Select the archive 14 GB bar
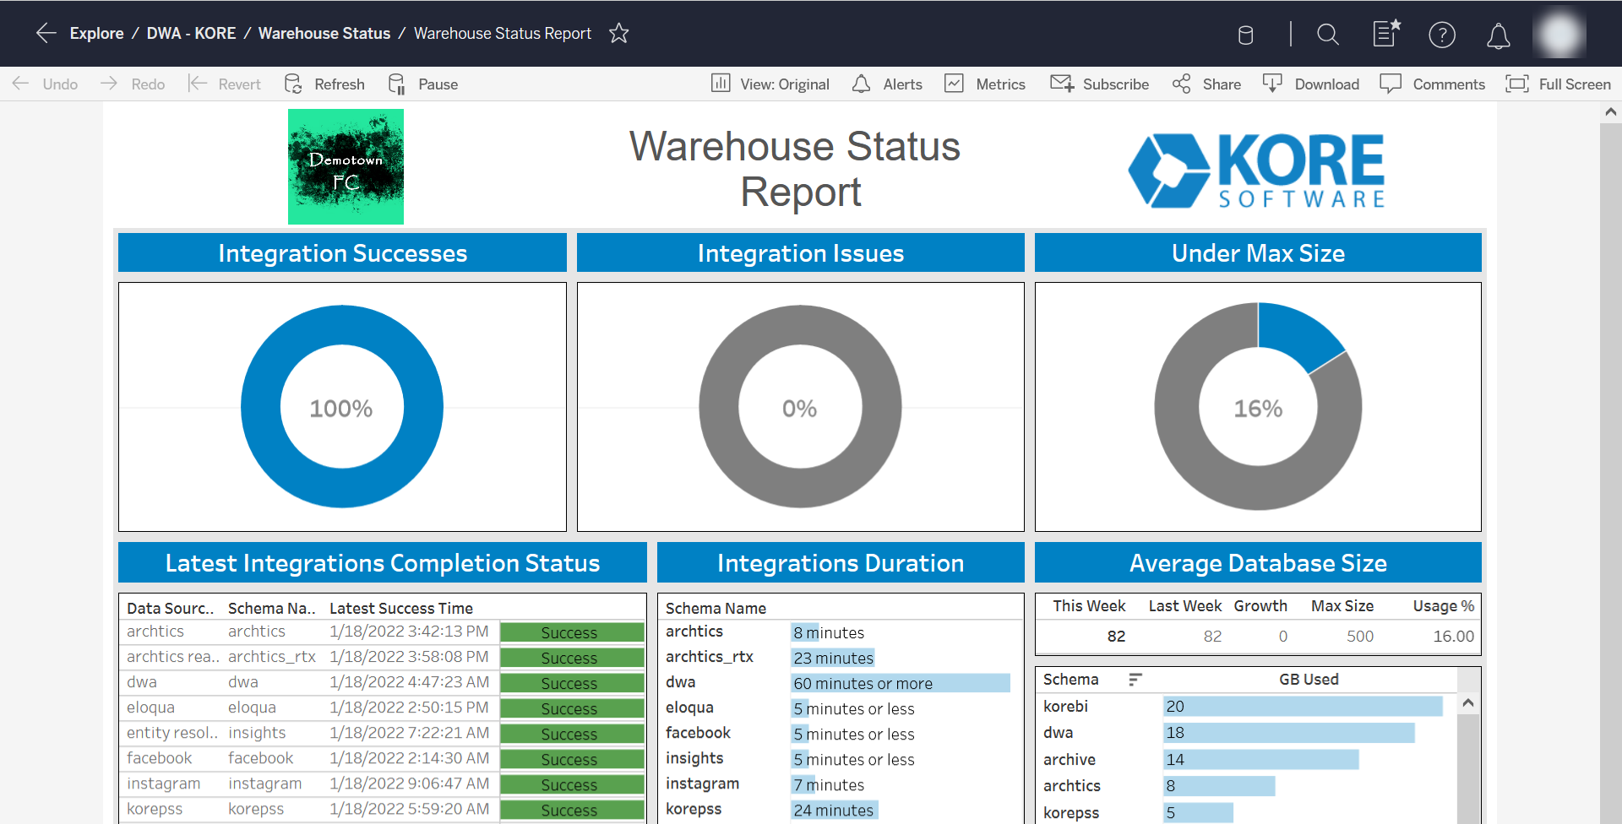The width and height of the screenshot is (1622, 824). [1261, 760]
